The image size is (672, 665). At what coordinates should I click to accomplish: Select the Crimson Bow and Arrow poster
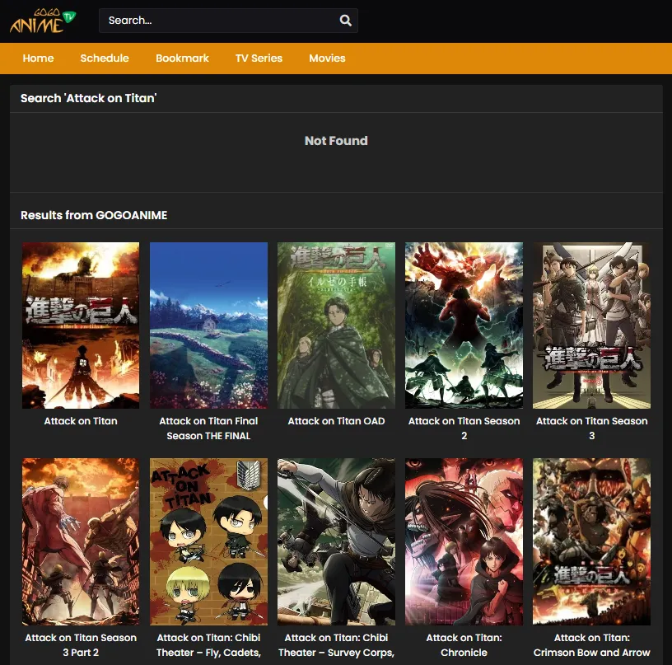coord(591,541)
